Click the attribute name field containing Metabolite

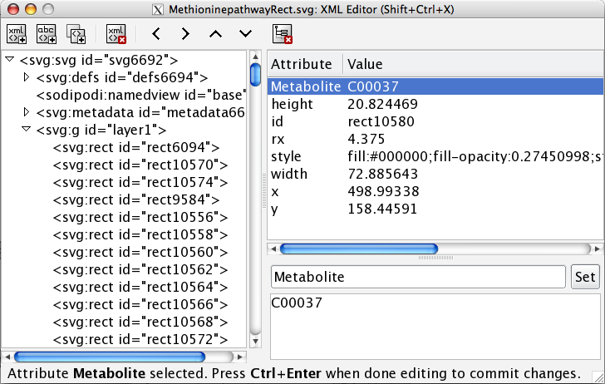point(418,277)
